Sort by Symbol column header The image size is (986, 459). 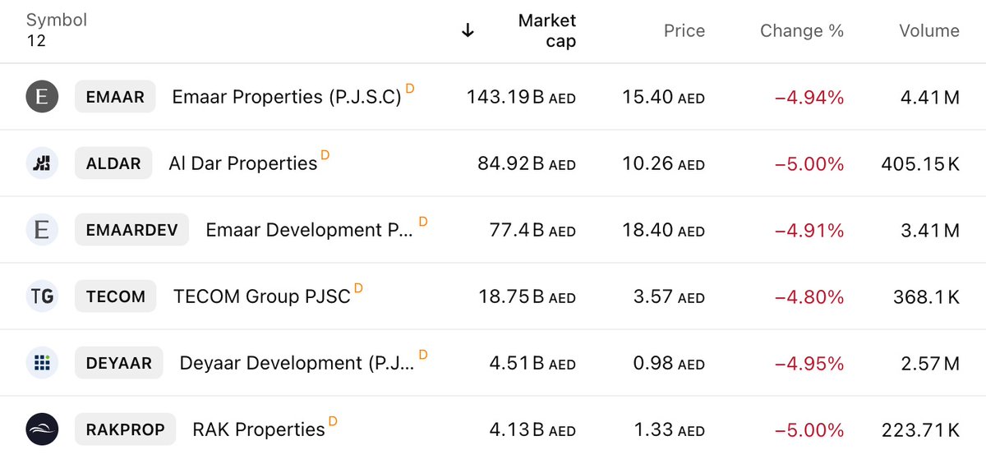[57, 20]
